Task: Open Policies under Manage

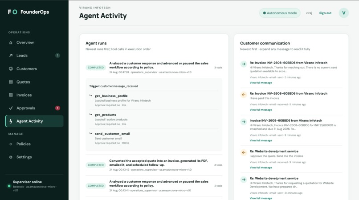Action: 34,144
